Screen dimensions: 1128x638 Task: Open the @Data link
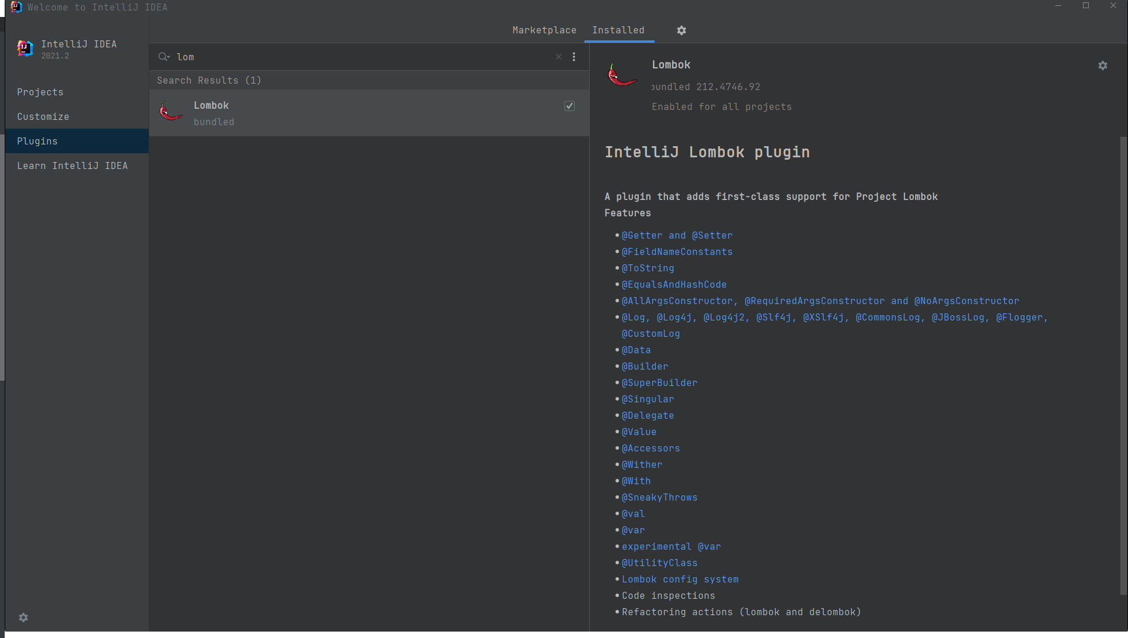coord(636,350)
